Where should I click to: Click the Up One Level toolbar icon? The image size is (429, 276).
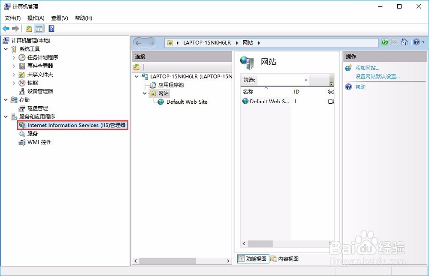(x=29, y=28)
